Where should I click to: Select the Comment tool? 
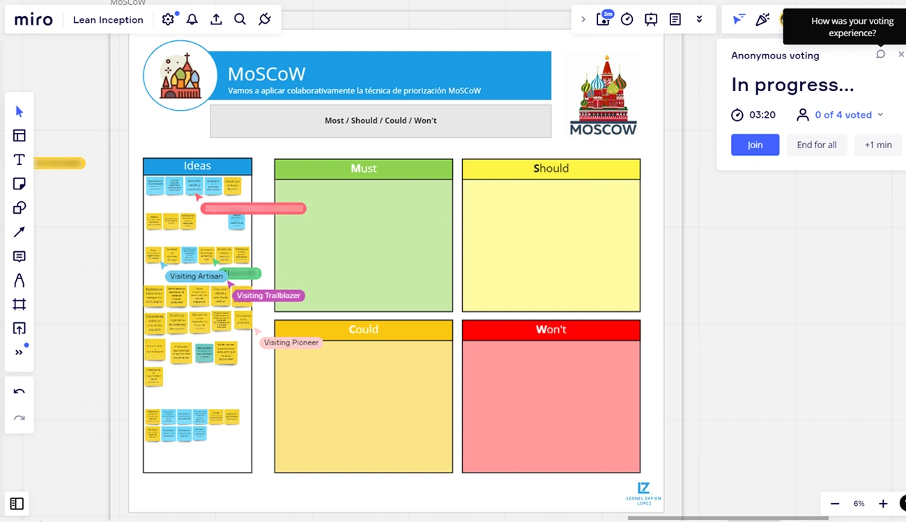click(x=19, y=257)
